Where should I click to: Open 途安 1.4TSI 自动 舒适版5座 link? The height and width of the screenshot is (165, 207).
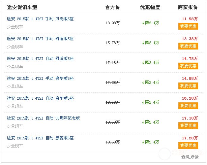click(40, 59)
